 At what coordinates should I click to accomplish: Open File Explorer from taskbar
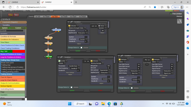click(x=103, y=104)
